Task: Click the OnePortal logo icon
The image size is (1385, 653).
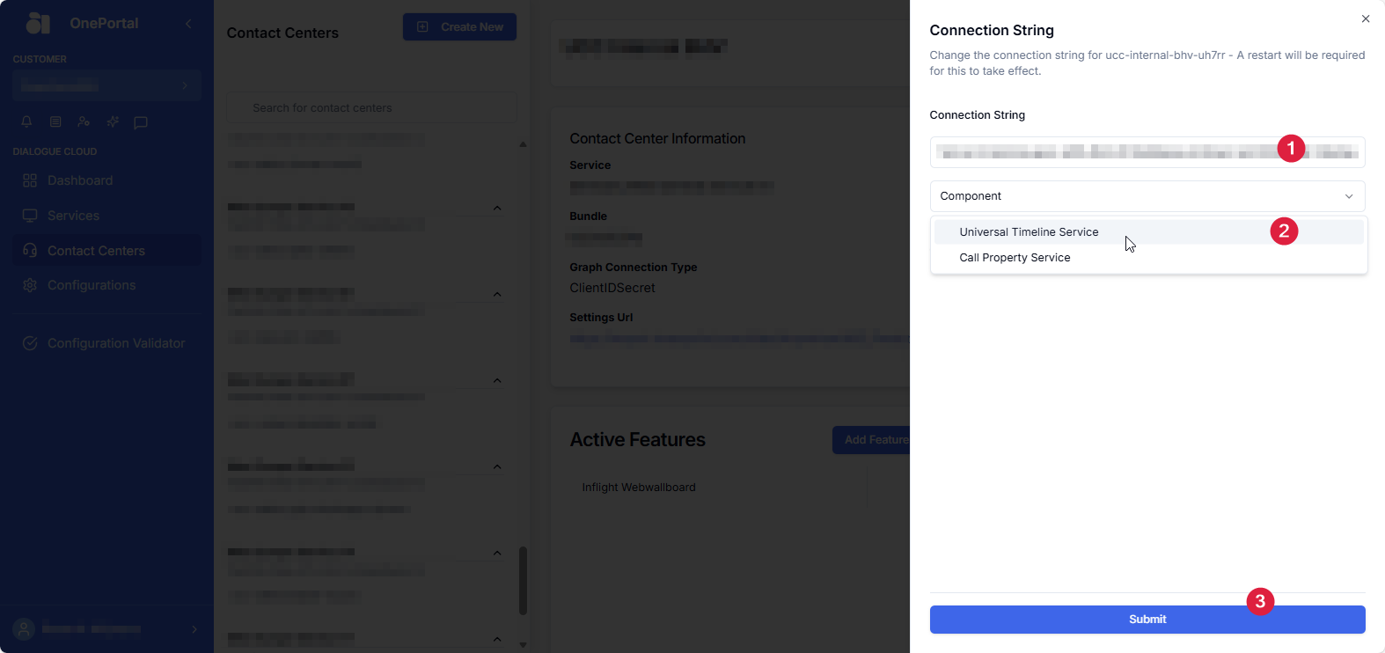Action: pyautogui.click(x=38, y=23)
